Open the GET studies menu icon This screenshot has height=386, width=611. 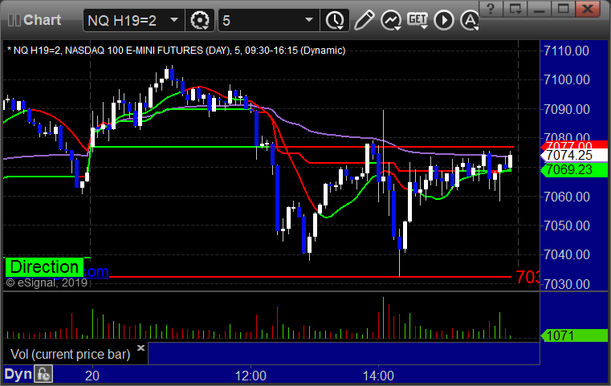418,20
